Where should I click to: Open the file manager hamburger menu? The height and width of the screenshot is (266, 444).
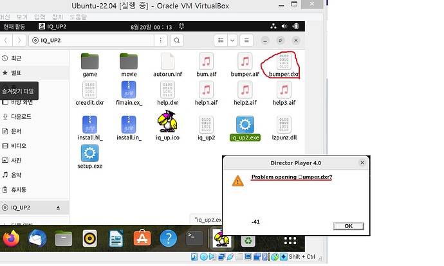click(x=246, y=40)
